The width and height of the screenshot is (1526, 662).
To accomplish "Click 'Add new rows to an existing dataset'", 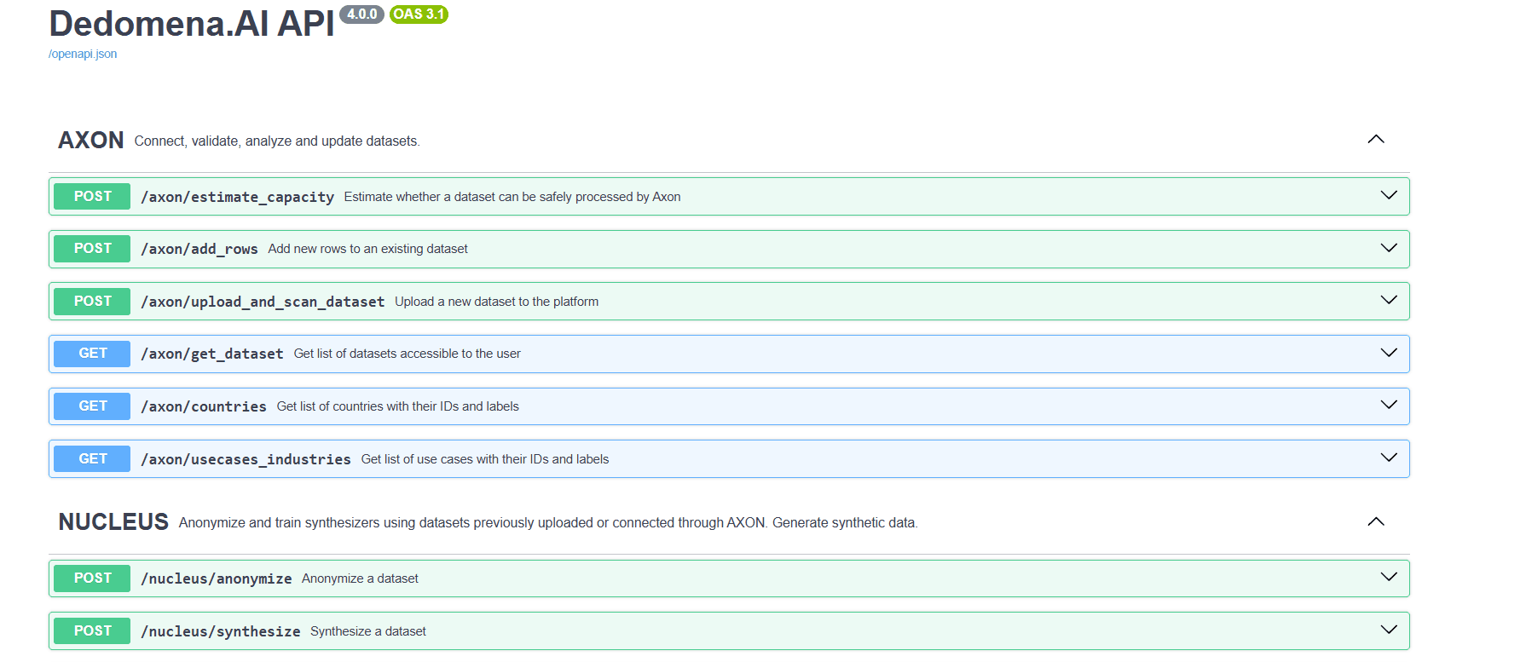I will point(368,249).
